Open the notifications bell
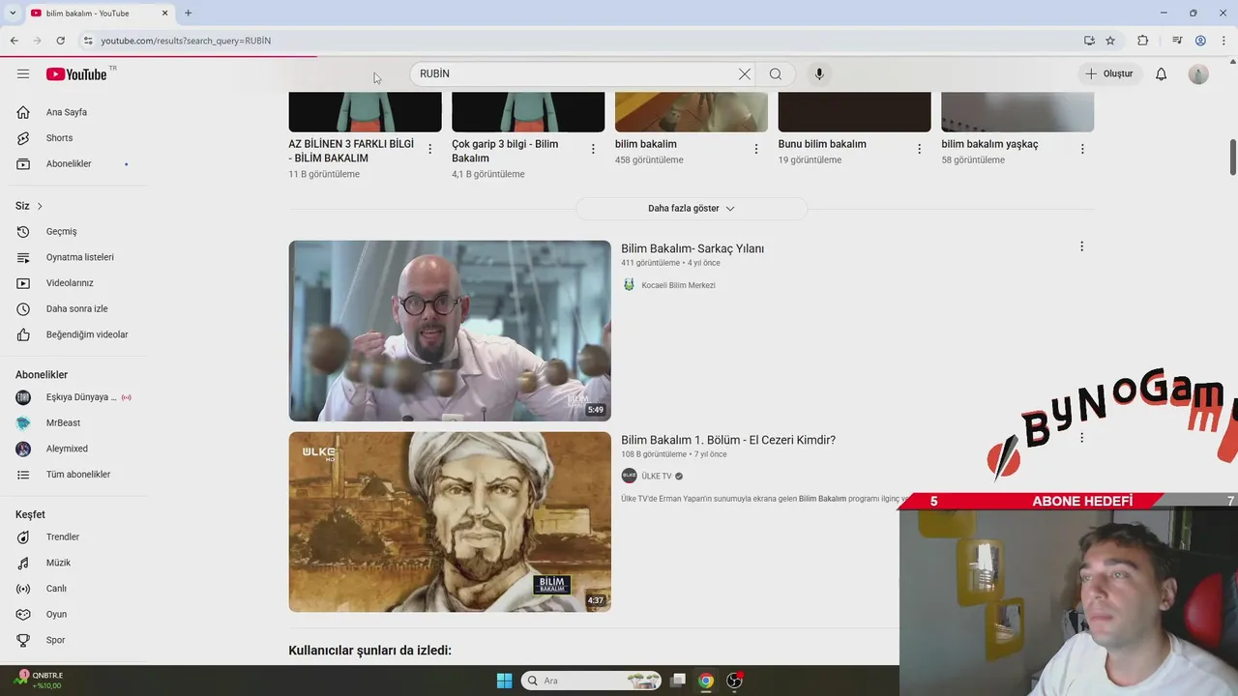Screen dimensions: 1238x696 point(1162,74)
